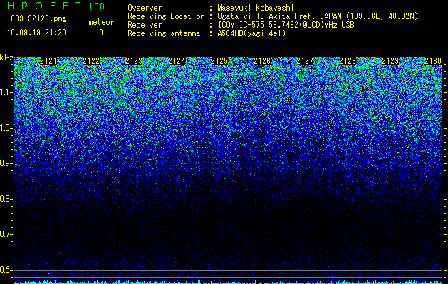448x284 pixels.
Task: Click the 'Receiver' field label
Action: tap(145, 25)
